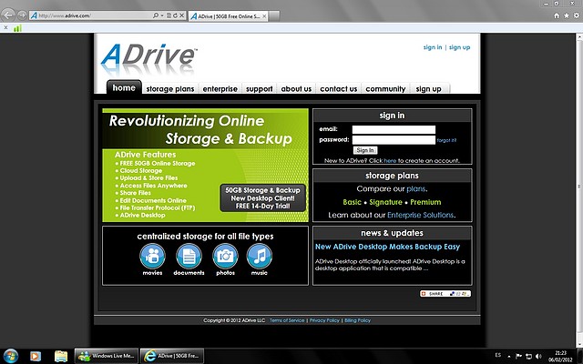Switch to Windows Live Messenger taskbar button
583x364 pixels.
(x=106, y=356)
